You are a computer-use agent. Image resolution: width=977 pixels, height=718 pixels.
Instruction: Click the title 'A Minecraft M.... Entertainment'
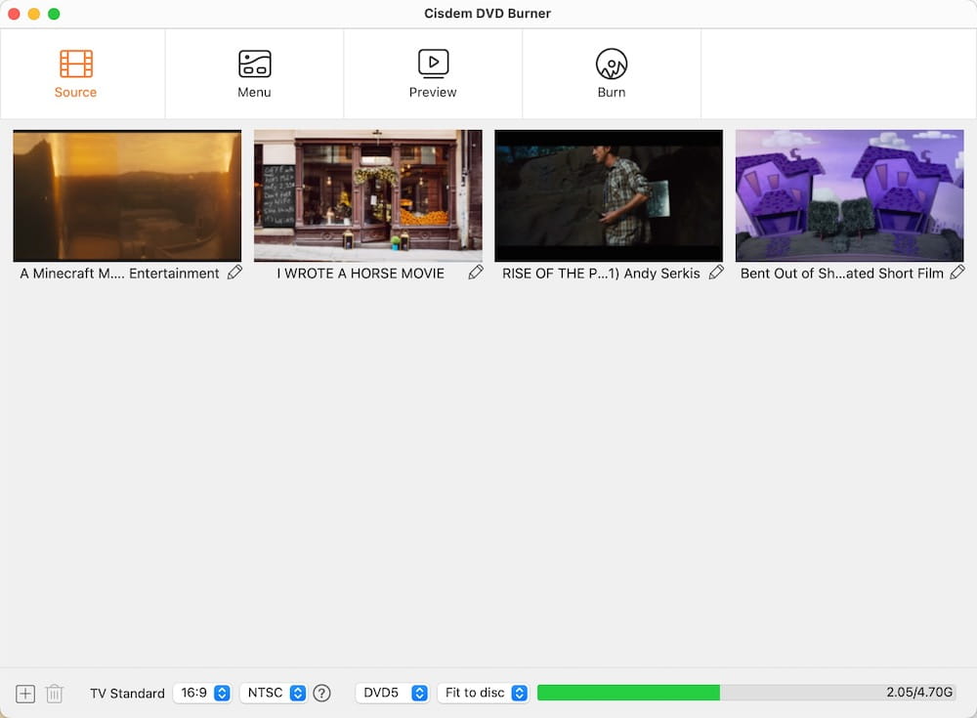point(119,273)
